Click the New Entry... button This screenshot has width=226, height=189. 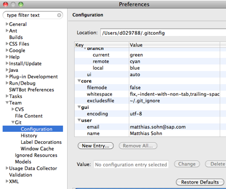pyautogui.click(x=96, y=146)
